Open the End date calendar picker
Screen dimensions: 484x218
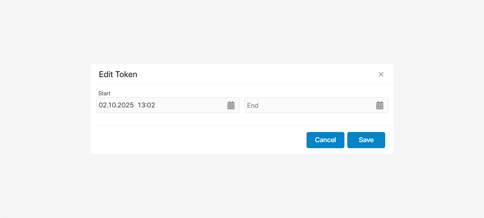click(380, 105)
